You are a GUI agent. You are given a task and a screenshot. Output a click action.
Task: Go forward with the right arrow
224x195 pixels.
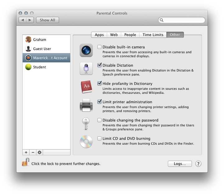click(x=30, y=20)
